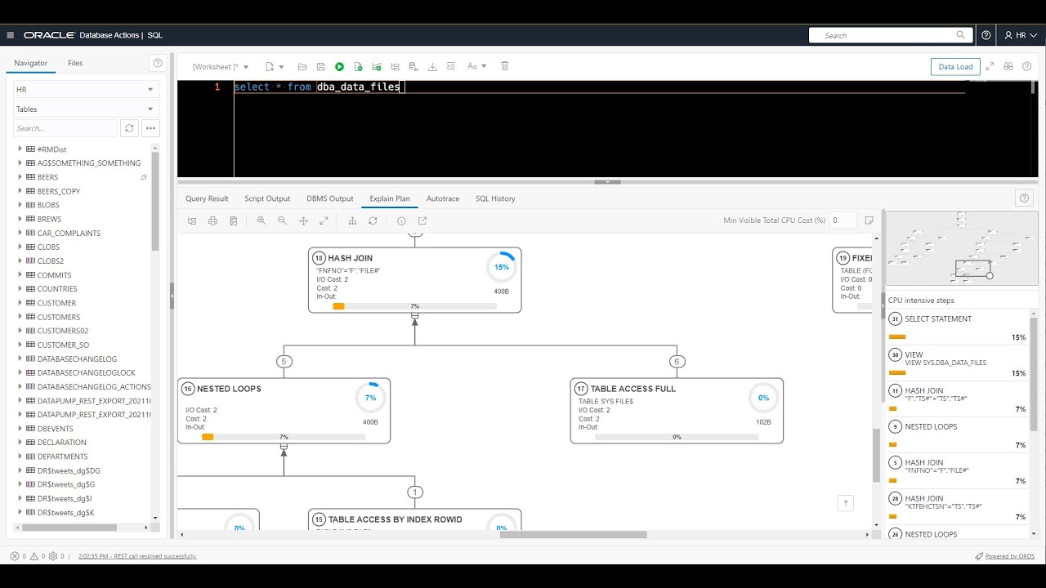Focus the top Search field

pos(890,35)
